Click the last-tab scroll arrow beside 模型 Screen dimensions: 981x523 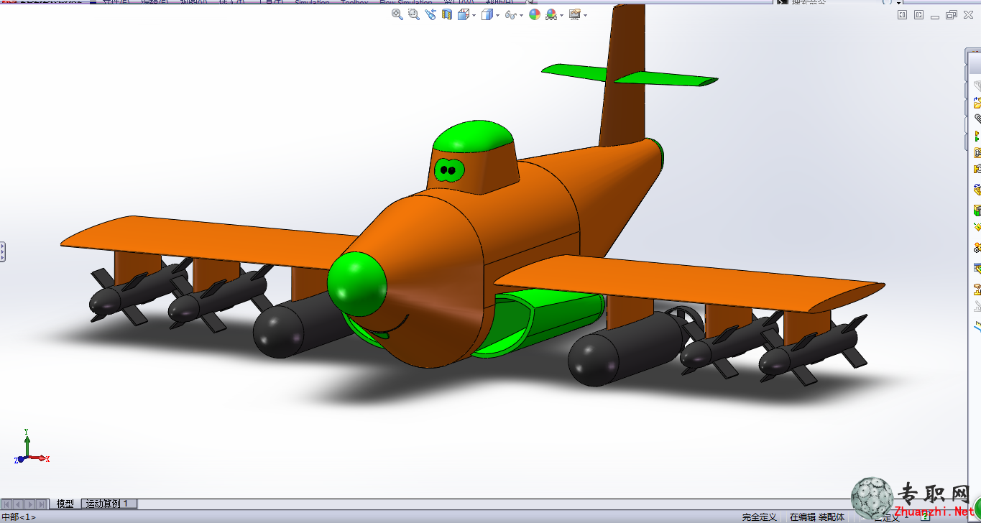[x=42, y=504]
